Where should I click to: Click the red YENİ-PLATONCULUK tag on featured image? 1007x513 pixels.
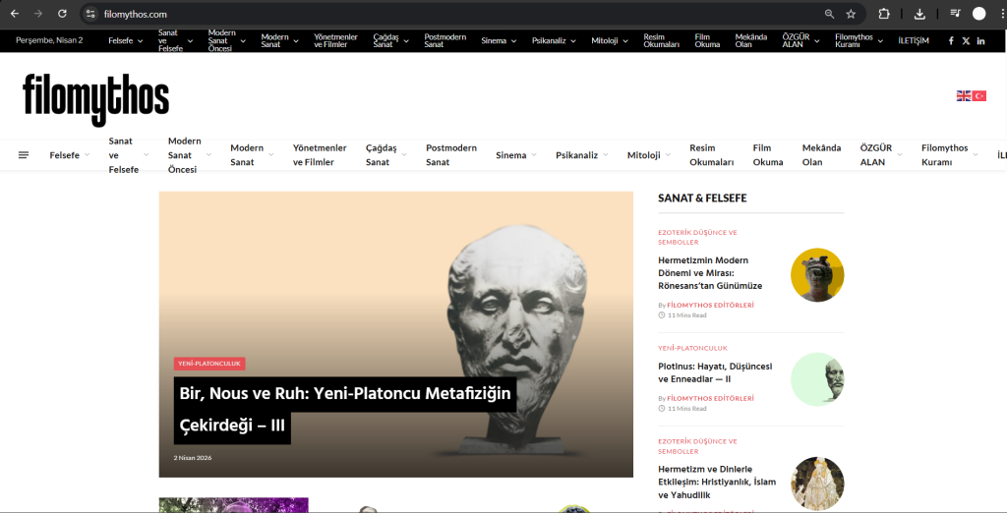pyautogui.click(x=209, y=364)
